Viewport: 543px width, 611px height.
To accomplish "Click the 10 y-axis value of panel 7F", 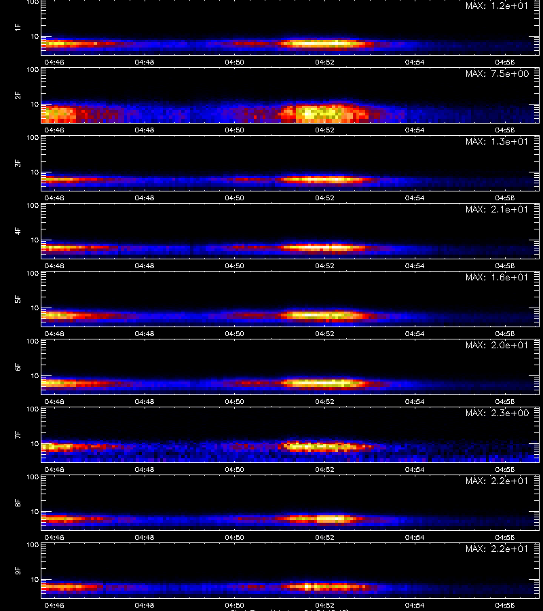I will pyautogui.click(x=35, y=444).
